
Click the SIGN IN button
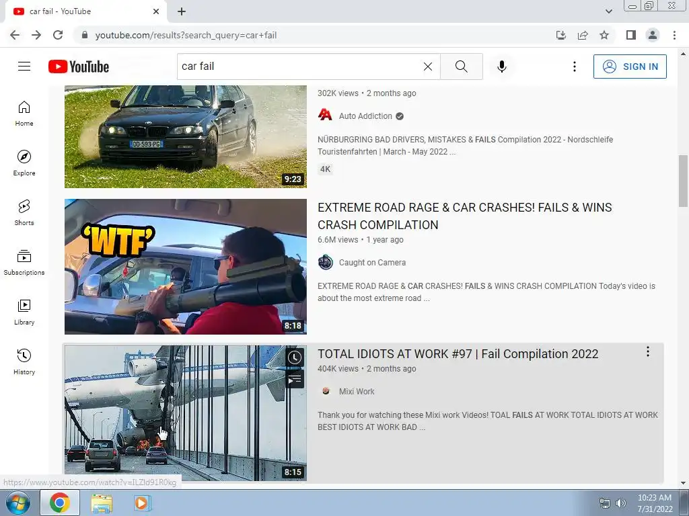pos(630,67)
